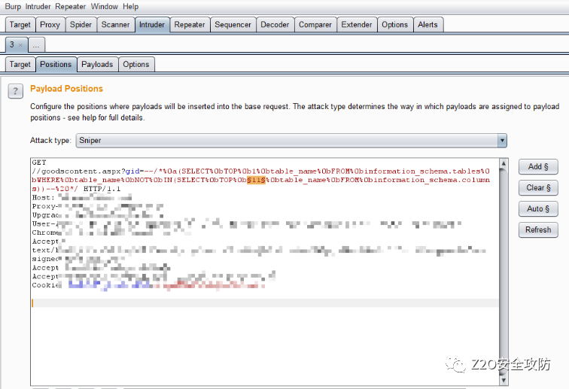The width and height of the screenshot is (569, 389).
Task: Click the Clear § button
Action: click(x=538, y=187)
